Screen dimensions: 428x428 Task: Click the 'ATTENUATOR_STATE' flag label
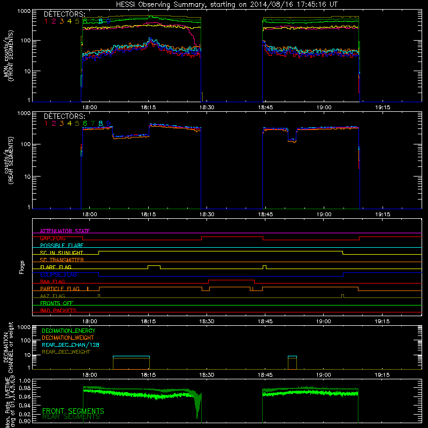(65, 231)
